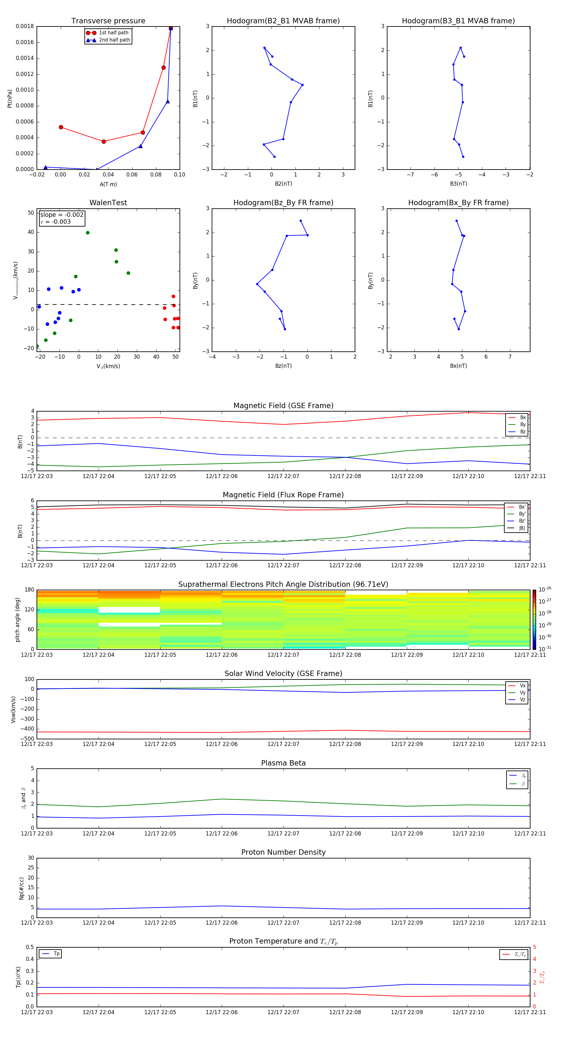Click the "WalenTest" plot title
The width and height of the screenshot is (567, 1040).
tap(108, 203)
